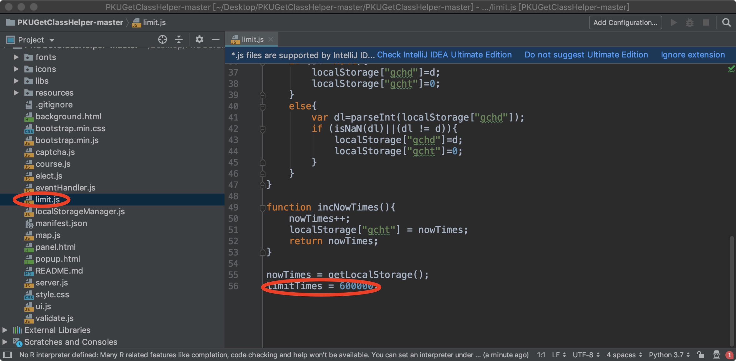Screen dimensions: 736x361
Task: Expand the fonts folder
Action: 16,57
